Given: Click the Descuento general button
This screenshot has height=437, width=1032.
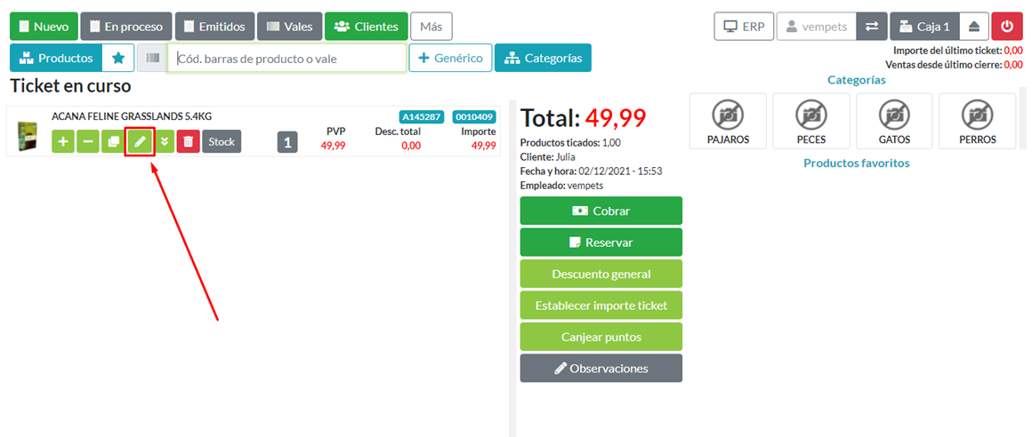Looking at the screenshot, I should [601, 274].
